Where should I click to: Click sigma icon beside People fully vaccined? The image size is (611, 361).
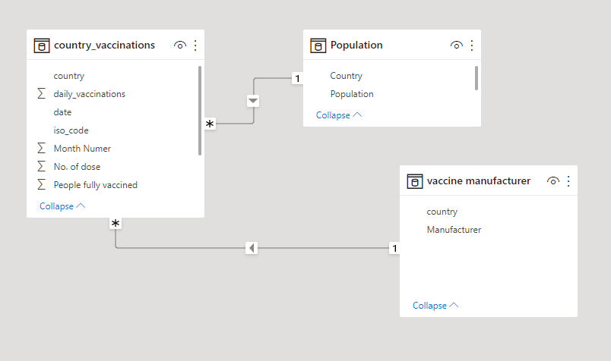point(41,184)
